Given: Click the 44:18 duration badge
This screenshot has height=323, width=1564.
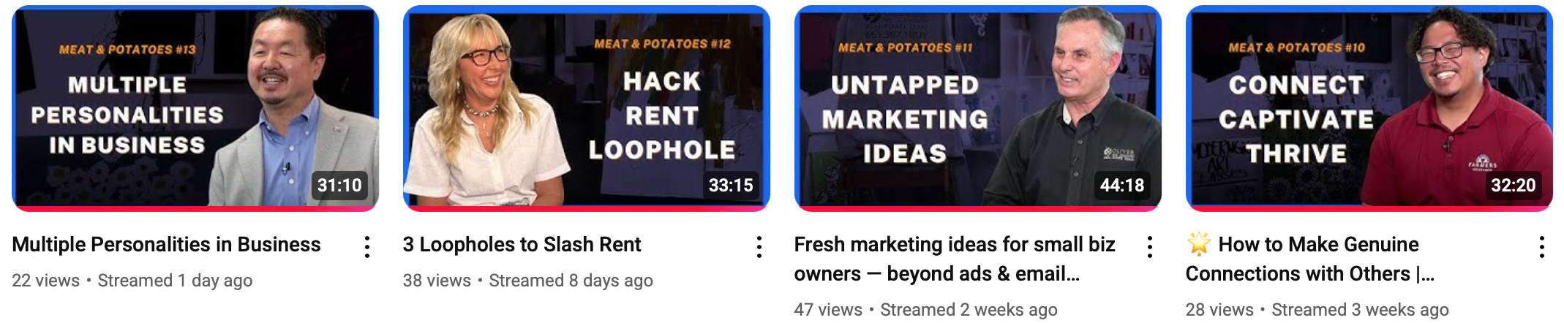Looking at the screenshot, I should pyautogui.click(x=1122, y=185).
